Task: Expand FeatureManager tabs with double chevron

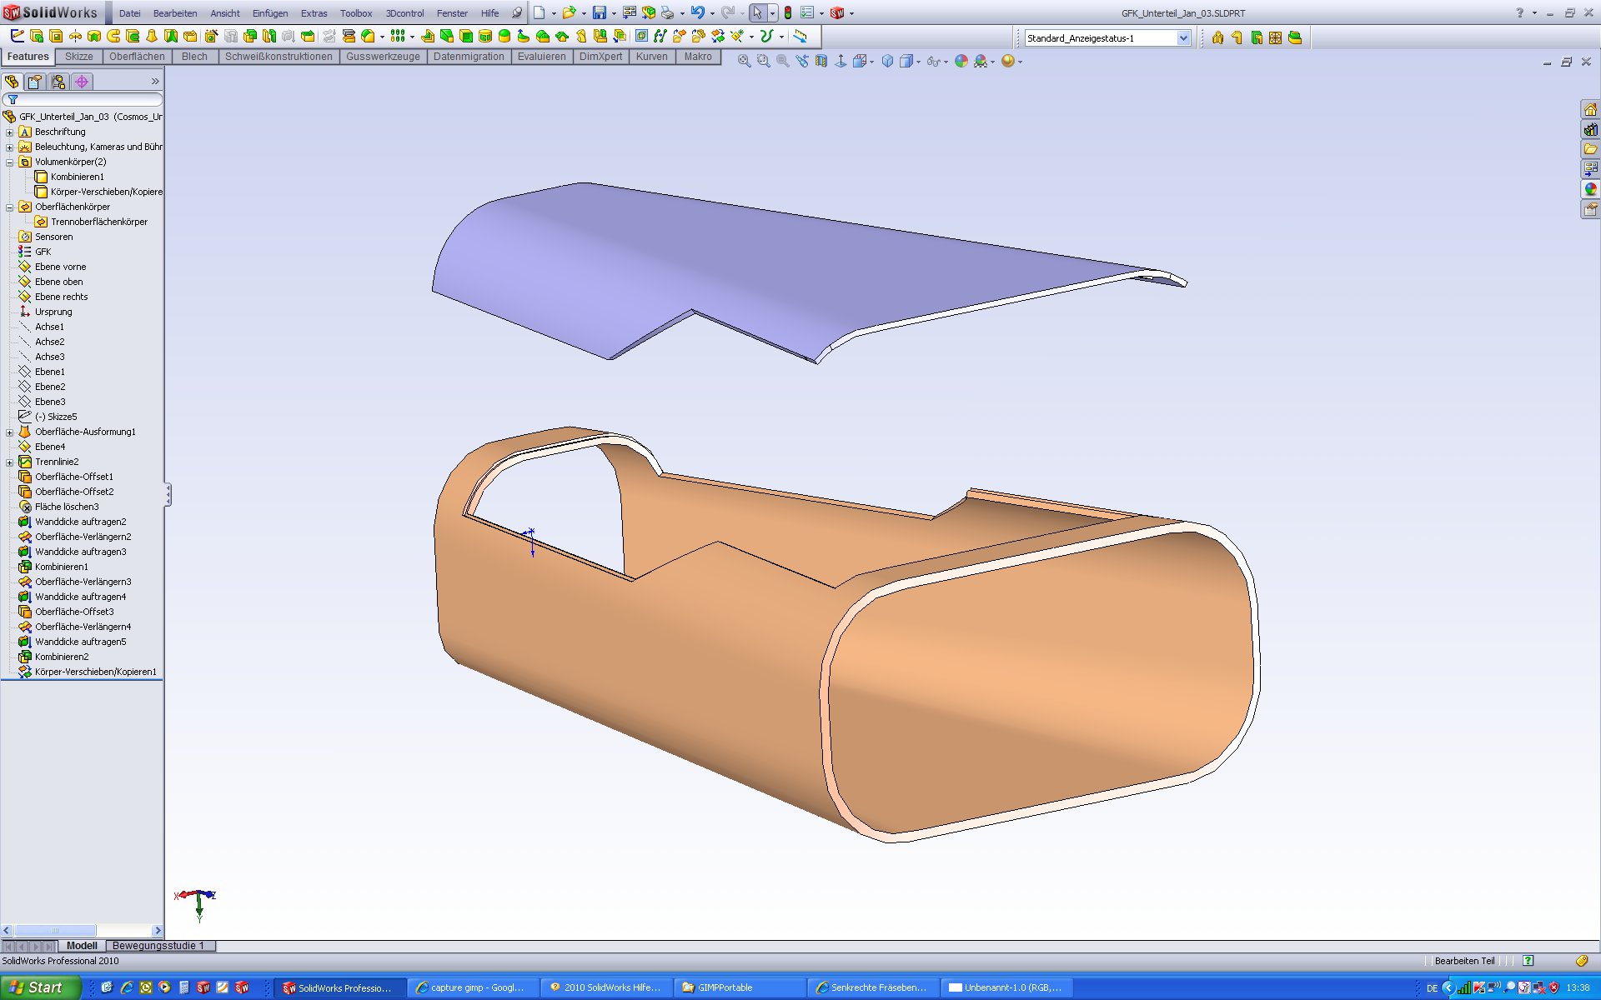Action: pyautogui.click(x=155, y=81)
